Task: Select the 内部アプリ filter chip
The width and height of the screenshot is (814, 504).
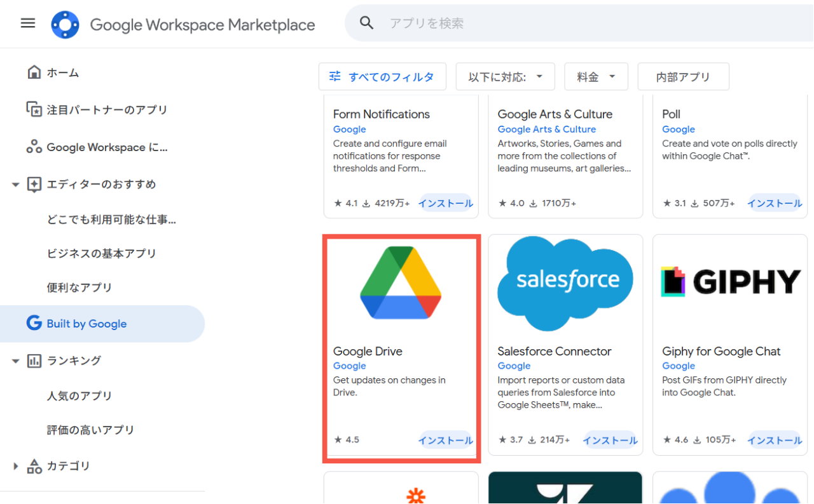Action: coord(683,77)
